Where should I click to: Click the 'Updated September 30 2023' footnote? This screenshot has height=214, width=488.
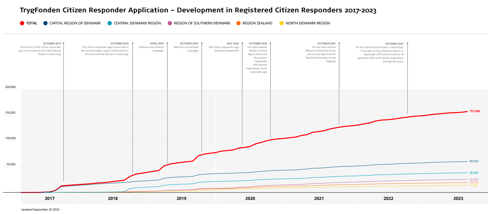pyautogui.click(x=40, y=209)
